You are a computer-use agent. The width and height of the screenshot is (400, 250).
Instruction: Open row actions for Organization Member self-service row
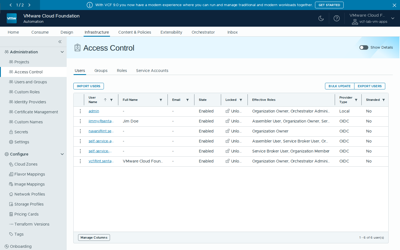[80, 151]
